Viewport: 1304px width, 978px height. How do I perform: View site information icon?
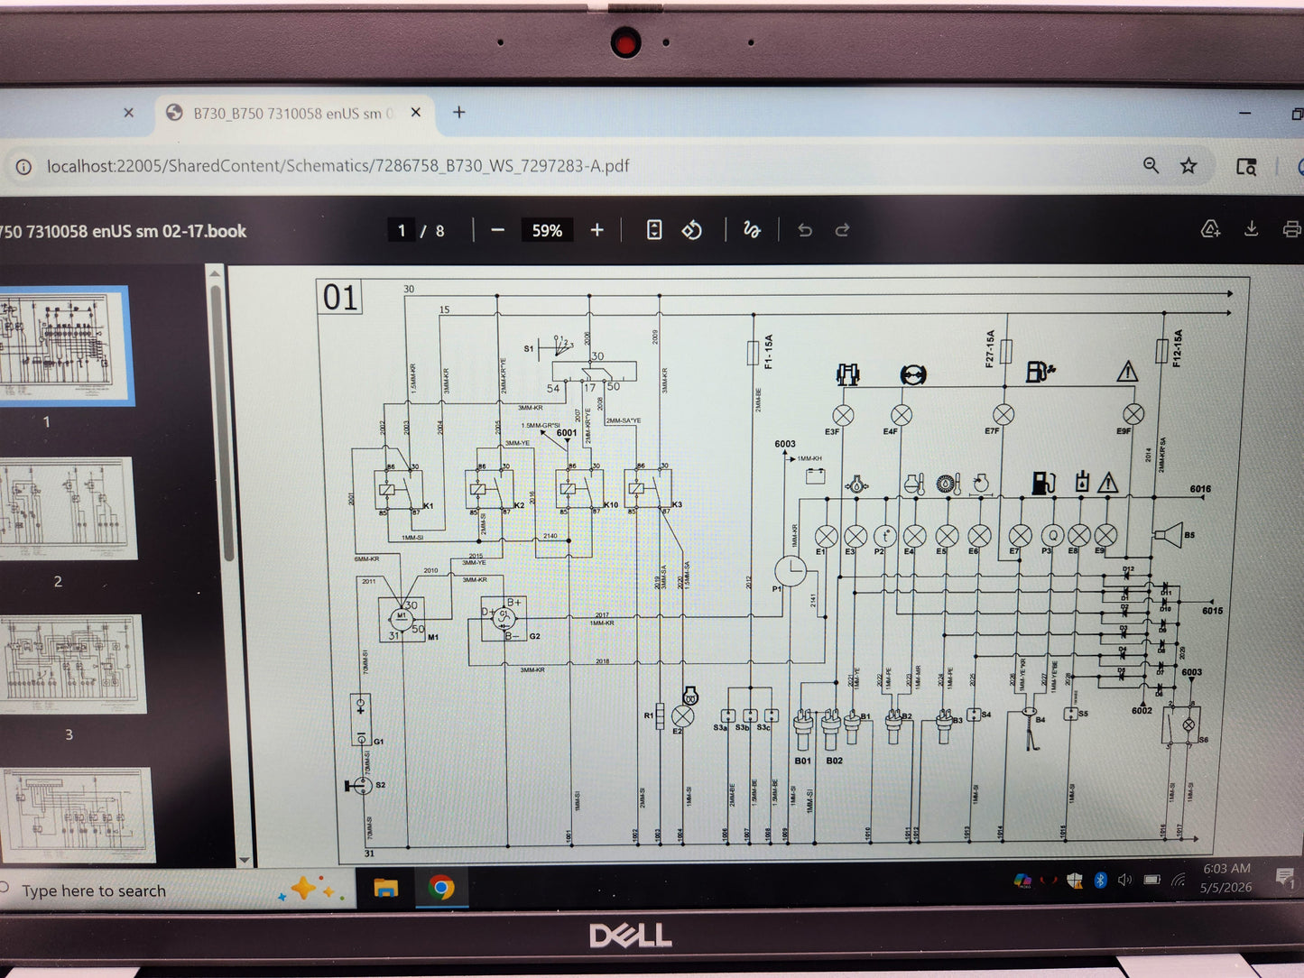point(24,167)
